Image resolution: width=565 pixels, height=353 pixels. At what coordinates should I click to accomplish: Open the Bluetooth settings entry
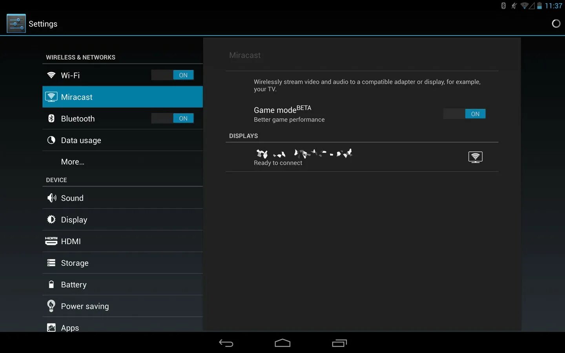122,118
